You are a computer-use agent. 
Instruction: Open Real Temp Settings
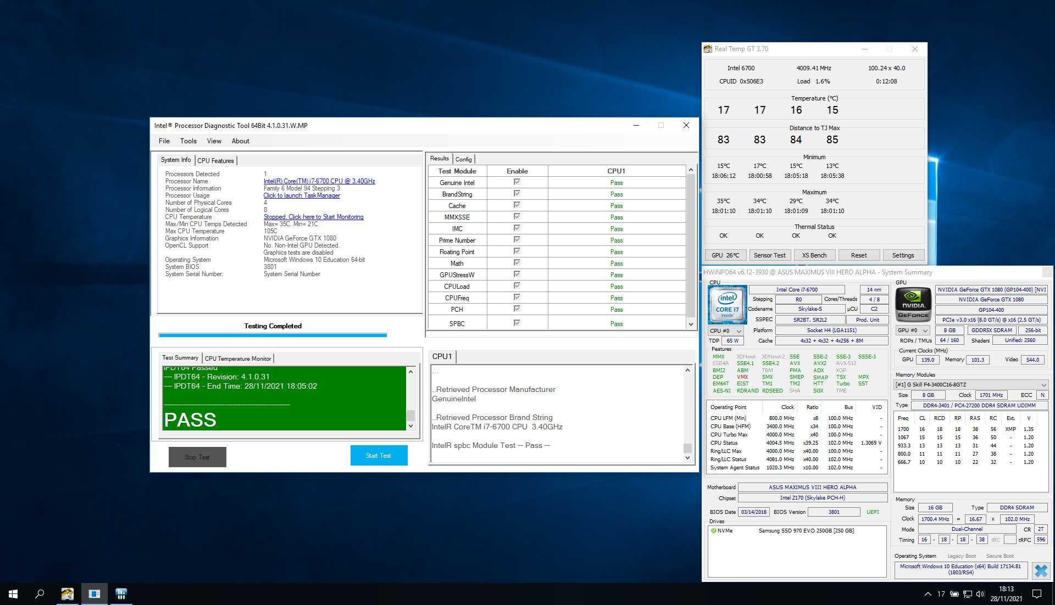point(903,255)
